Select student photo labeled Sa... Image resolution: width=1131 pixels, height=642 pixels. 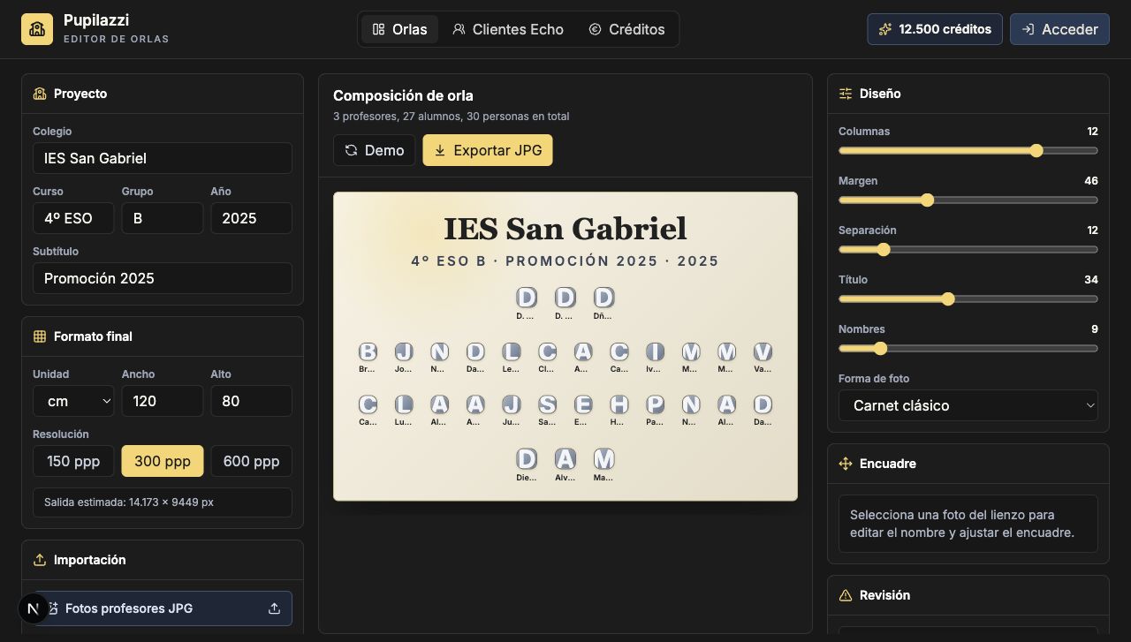pyautogui.click(x=547, y=404)
